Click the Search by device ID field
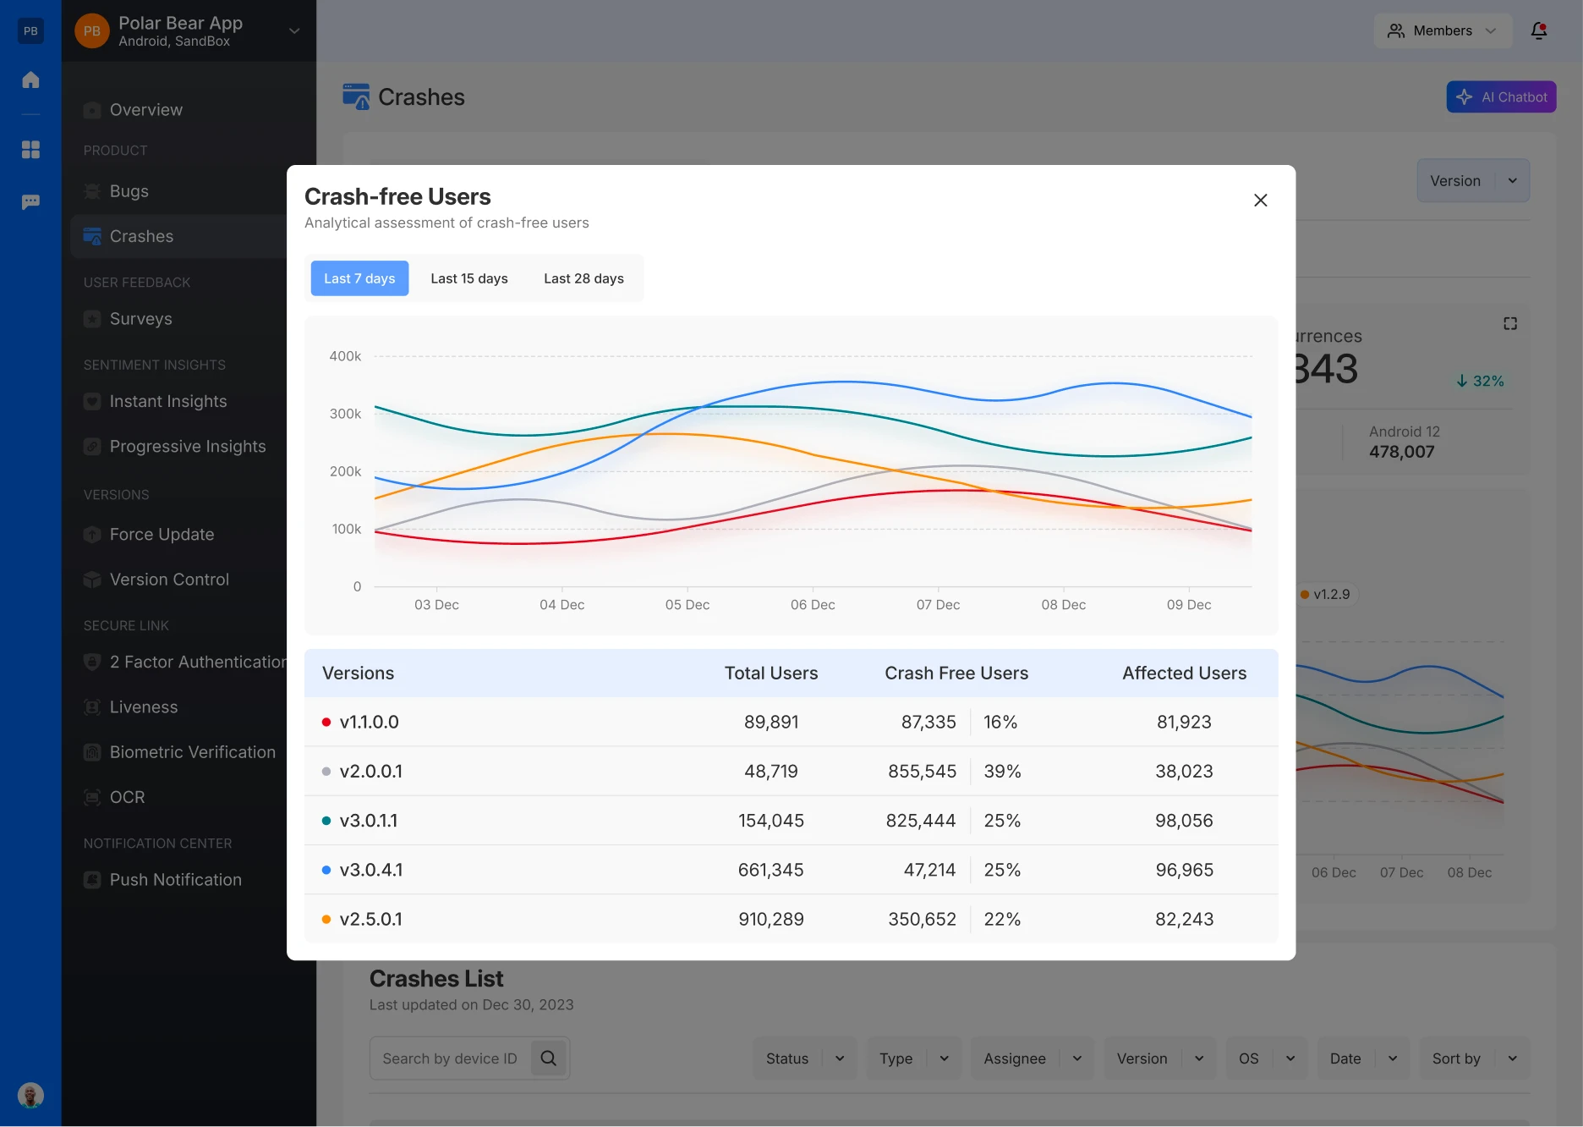 coord(450,1058)
